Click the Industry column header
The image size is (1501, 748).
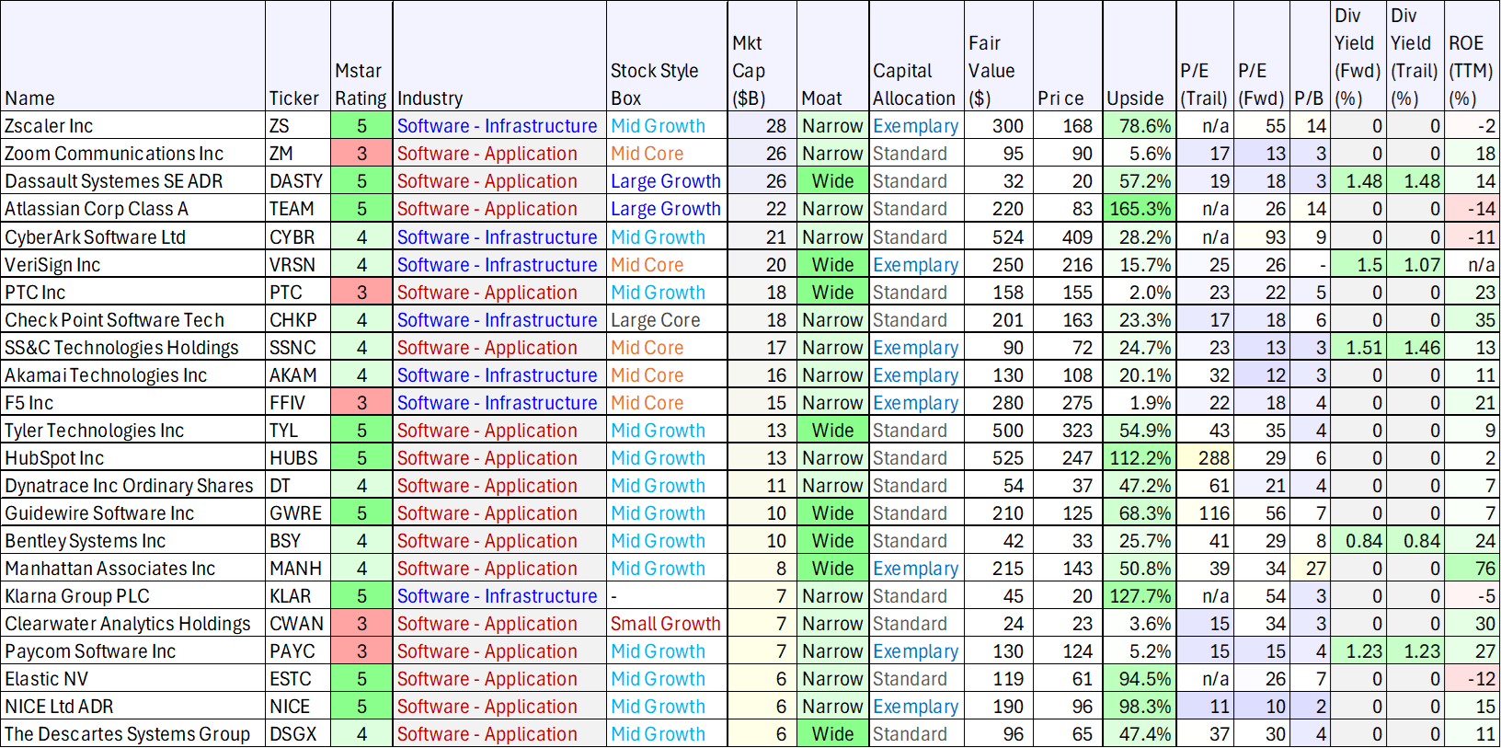(x=499, y=56)
